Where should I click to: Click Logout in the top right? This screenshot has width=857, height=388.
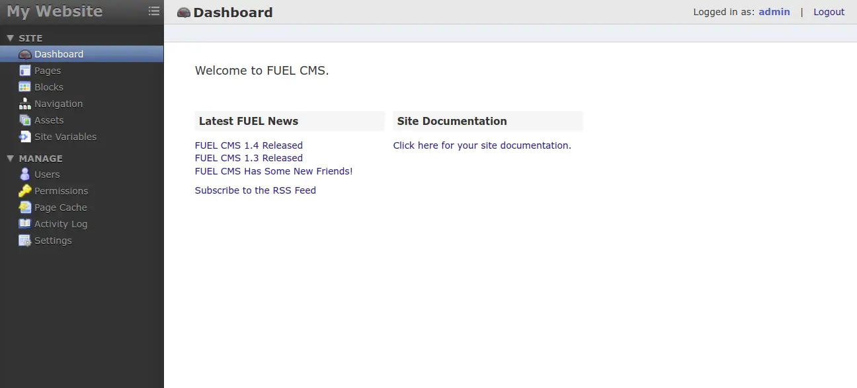[x=829, y=11]
